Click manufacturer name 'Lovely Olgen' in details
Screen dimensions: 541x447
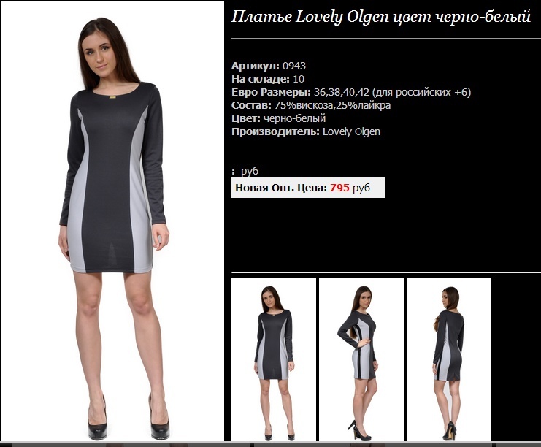pos(351,131)
